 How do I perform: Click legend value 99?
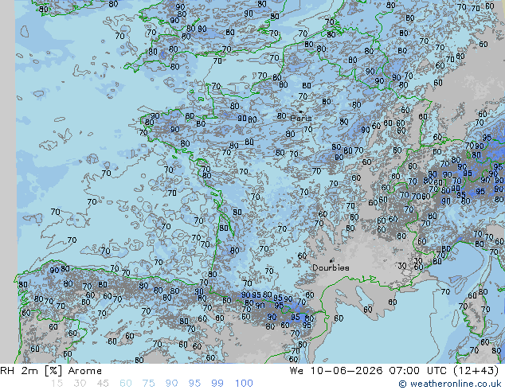click(217, 384)
